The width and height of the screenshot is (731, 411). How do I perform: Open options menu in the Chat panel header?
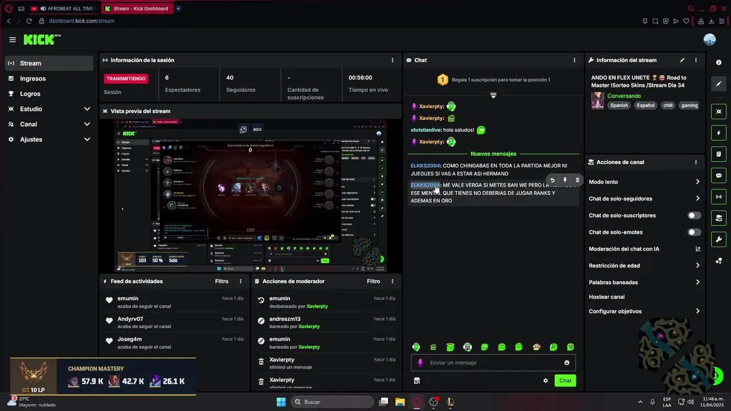click(x=574, y=60)
